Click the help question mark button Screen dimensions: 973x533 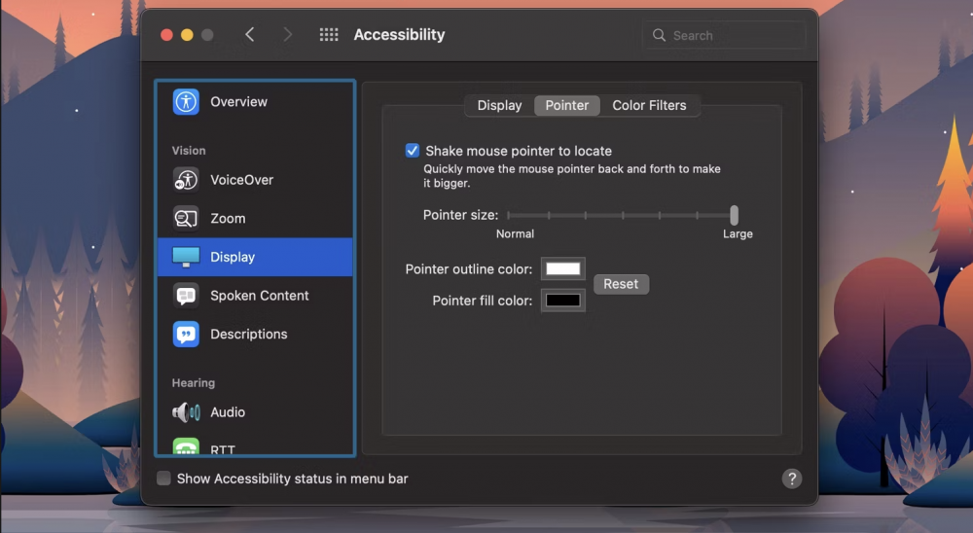point(792,479)
